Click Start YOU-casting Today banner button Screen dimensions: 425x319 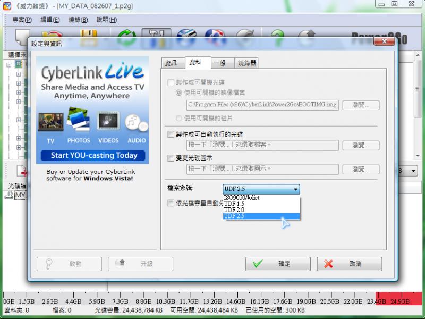click(93, 155)
